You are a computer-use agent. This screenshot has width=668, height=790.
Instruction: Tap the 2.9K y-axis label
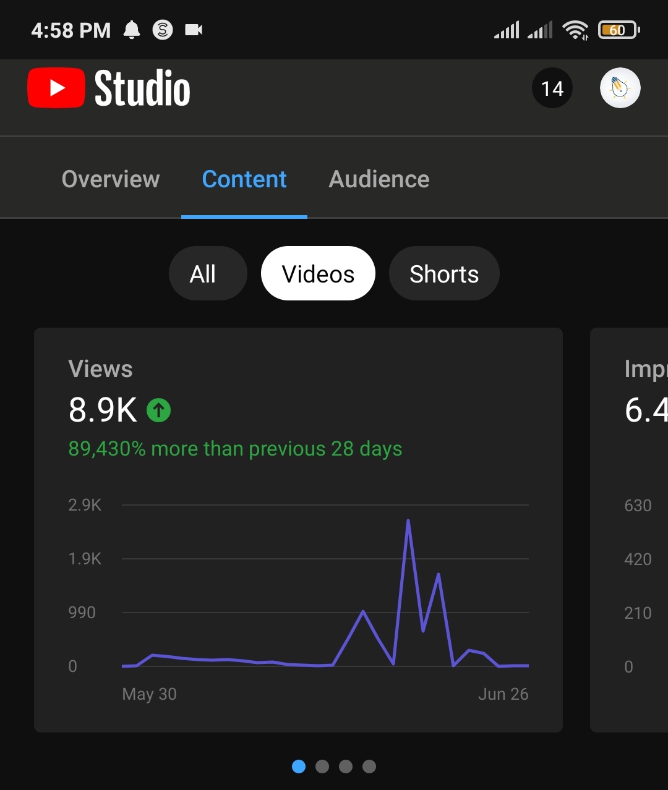pos(85,505)
